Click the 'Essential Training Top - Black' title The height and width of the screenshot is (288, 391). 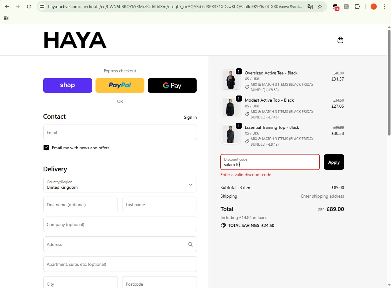272,127
